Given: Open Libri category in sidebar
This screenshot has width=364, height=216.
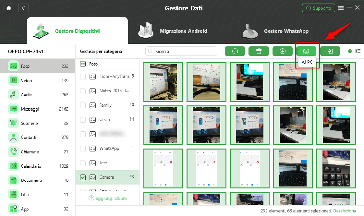Looking at the screenshot, I should click(38, 194).
